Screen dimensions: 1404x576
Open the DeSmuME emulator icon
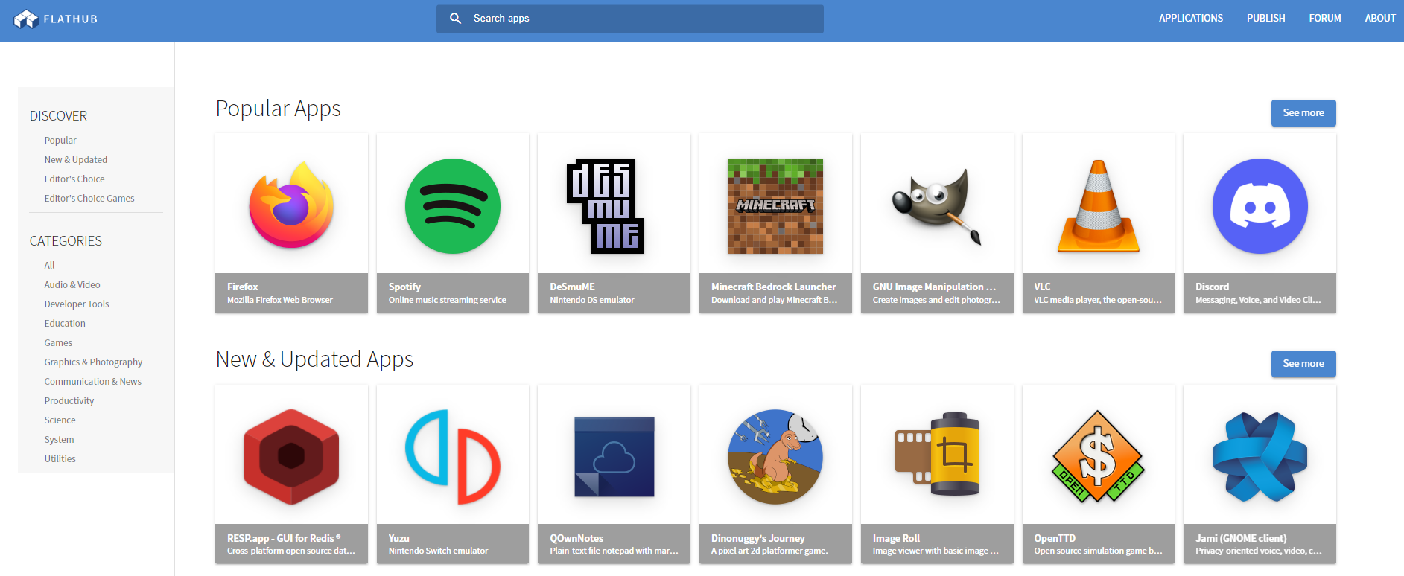click(x=605, y=206)
